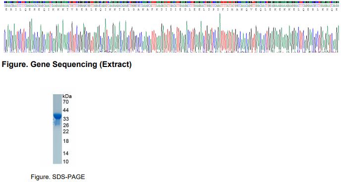Select the kDa unit label
The height and width of the screenshot is (182, 341).
point(67,96)
